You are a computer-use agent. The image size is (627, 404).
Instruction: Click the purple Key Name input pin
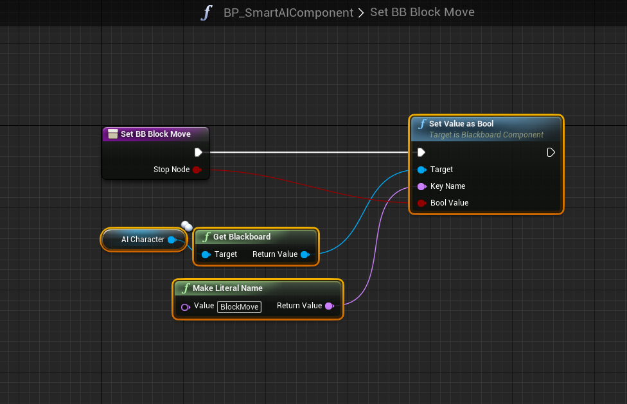click(x=421, y=186)
